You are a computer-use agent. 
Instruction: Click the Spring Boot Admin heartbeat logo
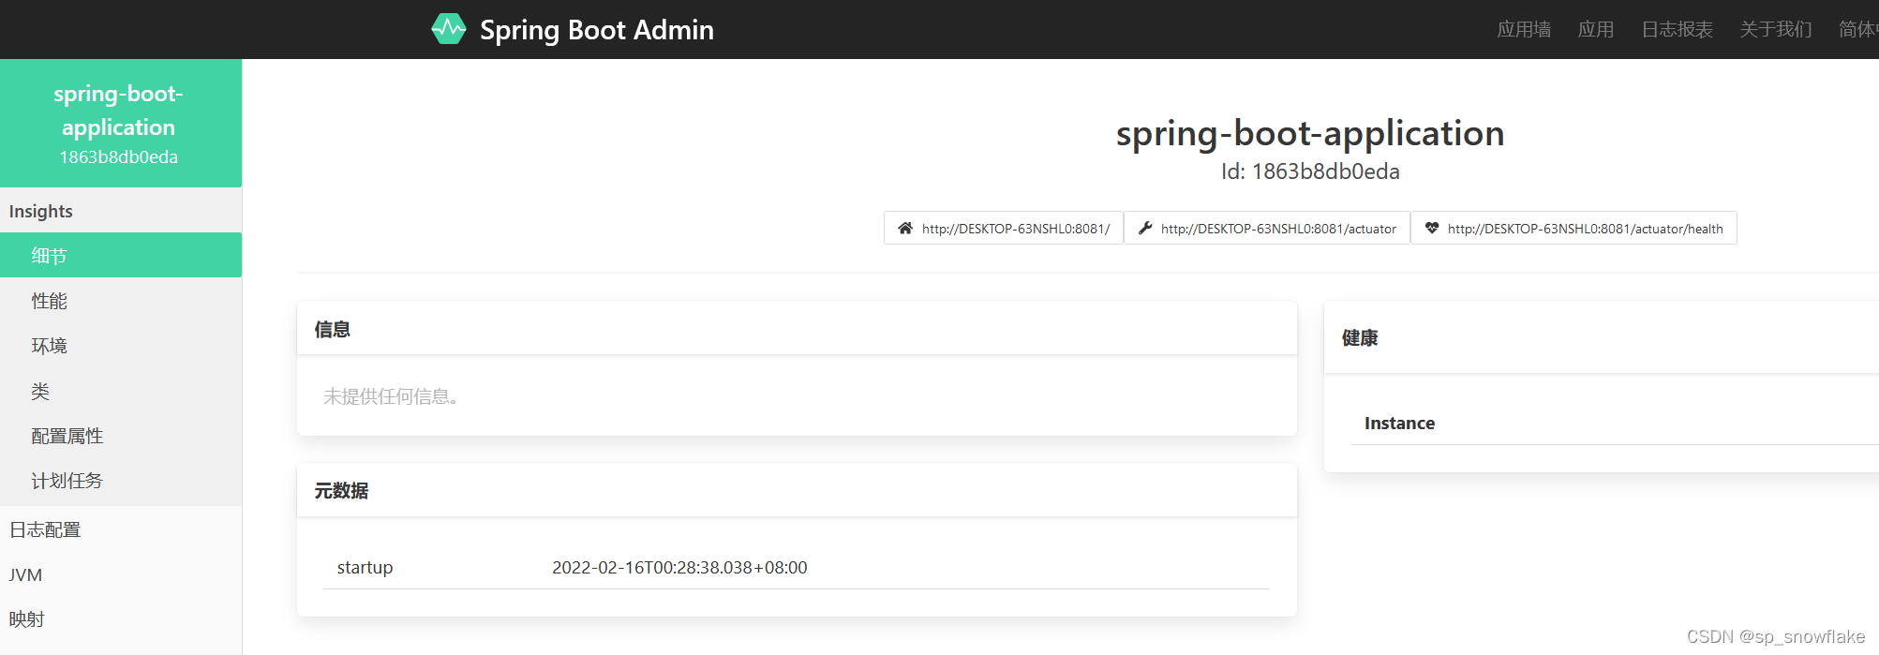coord(448,29)
